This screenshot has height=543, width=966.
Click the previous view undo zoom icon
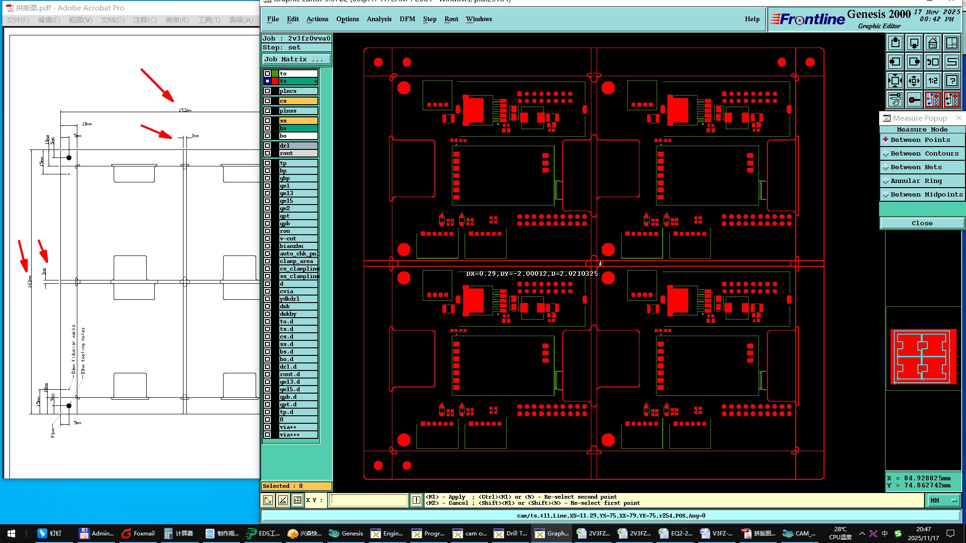click(933, 62)
